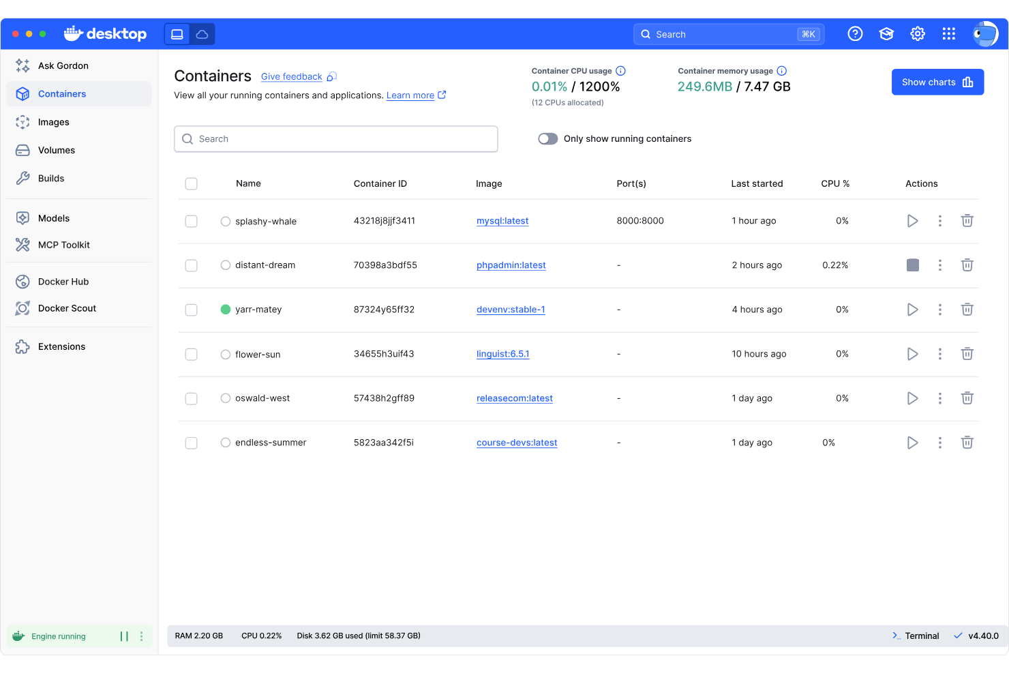Switch to the Images section

click(x=55, y=122)
